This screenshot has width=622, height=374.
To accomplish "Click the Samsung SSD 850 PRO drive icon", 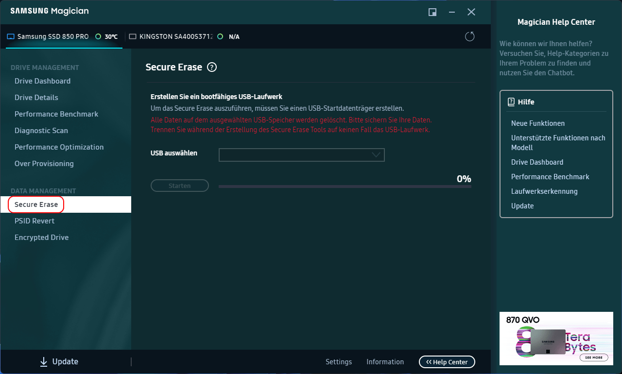I will (x=11, y=36).
